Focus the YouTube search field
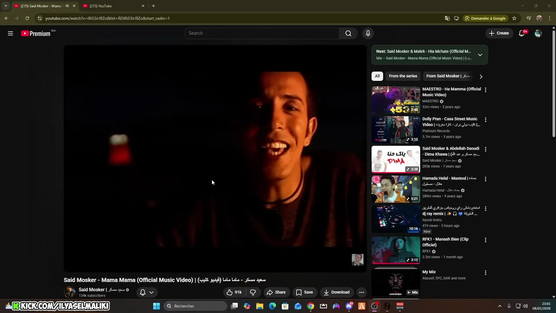This screenshot has height=313, width=556. (262, 33)
